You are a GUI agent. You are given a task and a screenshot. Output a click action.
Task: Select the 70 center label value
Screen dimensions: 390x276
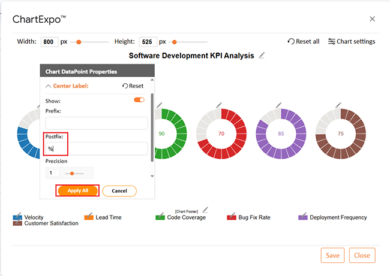point(221,134)
